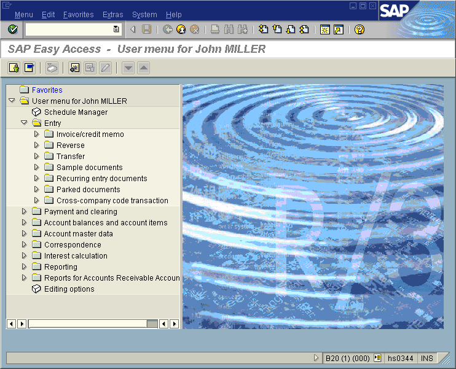
Task: Click the yellow Help question mark icon
Action: 360,29
